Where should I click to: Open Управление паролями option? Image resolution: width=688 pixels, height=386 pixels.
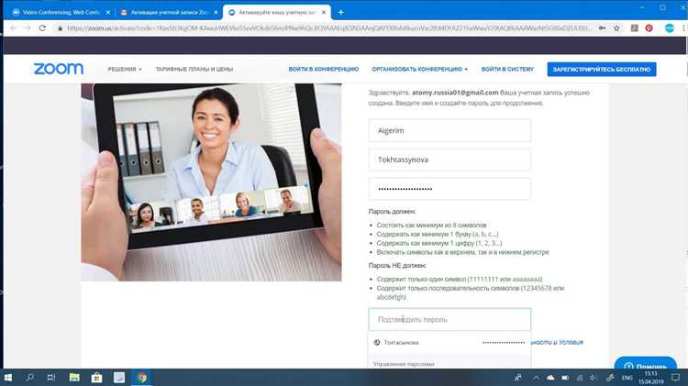point(404,364)
